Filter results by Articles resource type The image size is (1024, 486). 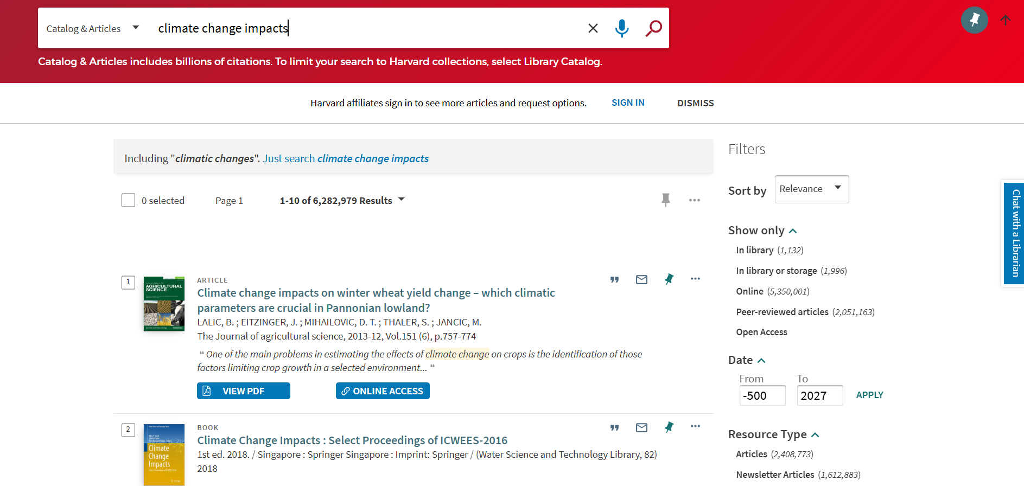751,454
